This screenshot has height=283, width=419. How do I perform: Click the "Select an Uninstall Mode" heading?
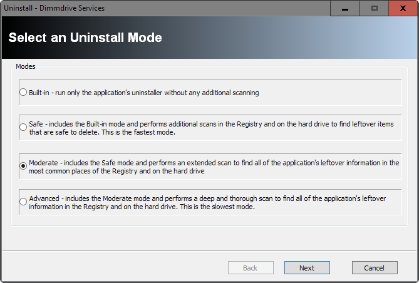pyautogui.click(x=85, y=38)
